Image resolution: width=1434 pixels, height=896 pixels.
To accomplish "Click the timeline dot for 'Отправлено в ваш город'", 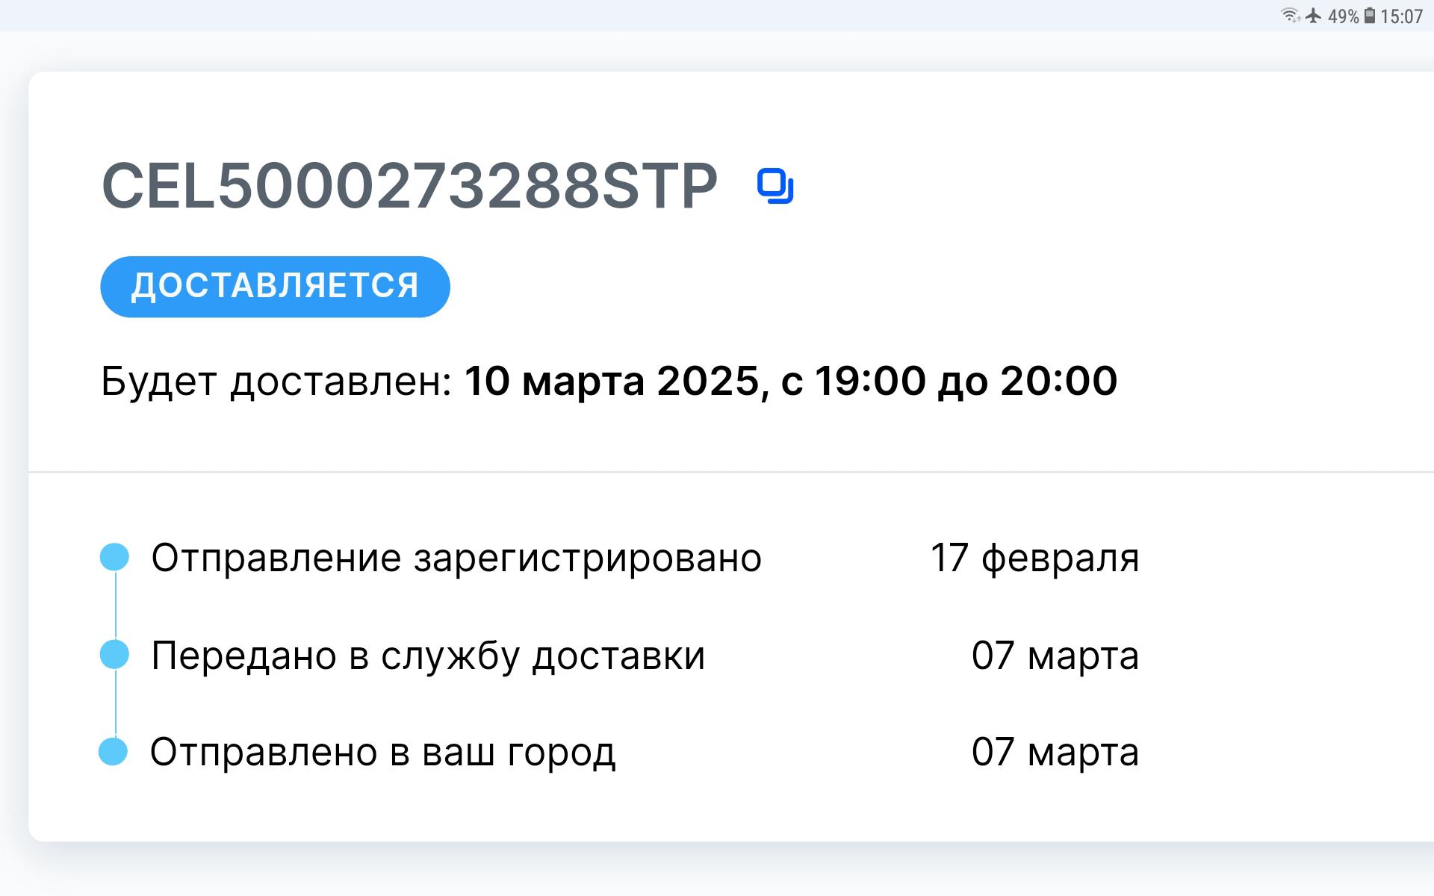I will coord(114,751).
